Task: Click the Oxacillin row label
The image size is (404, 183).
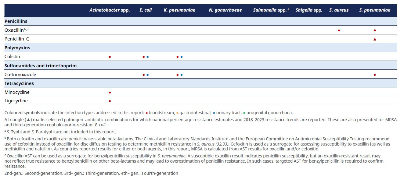Action: tap(14, 30)
